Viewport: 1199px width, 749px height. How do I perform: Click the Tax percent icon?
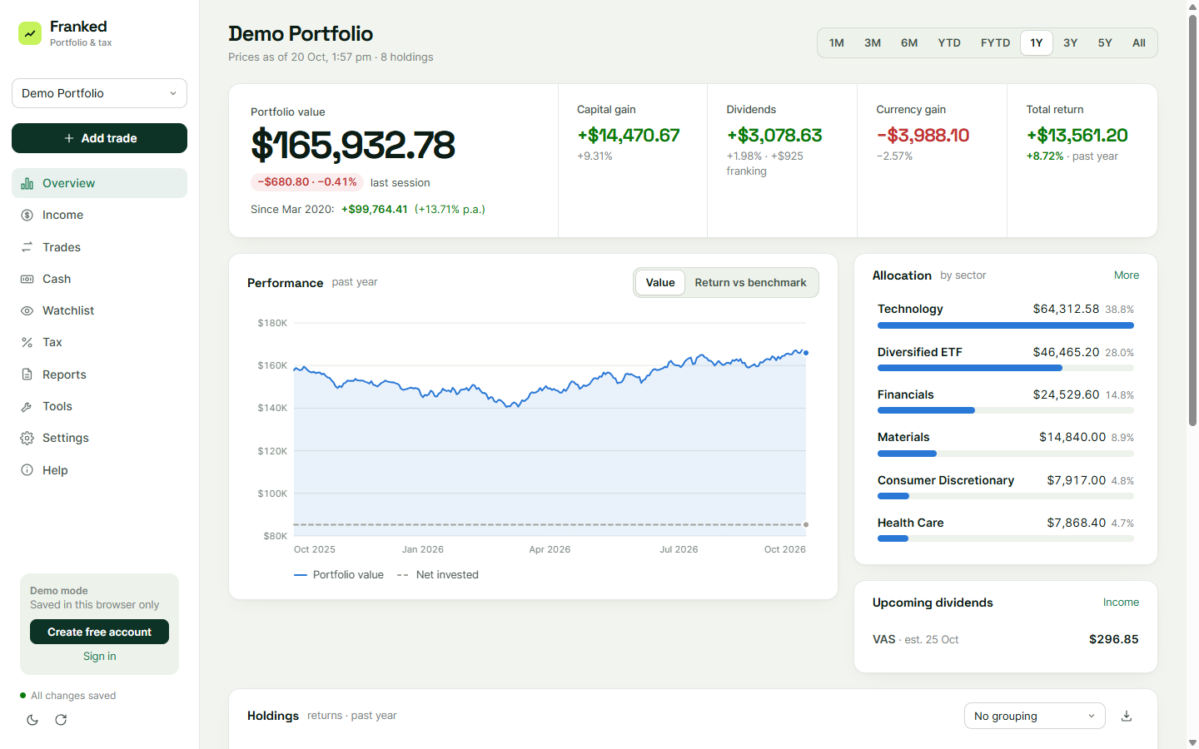pos(27,342)
